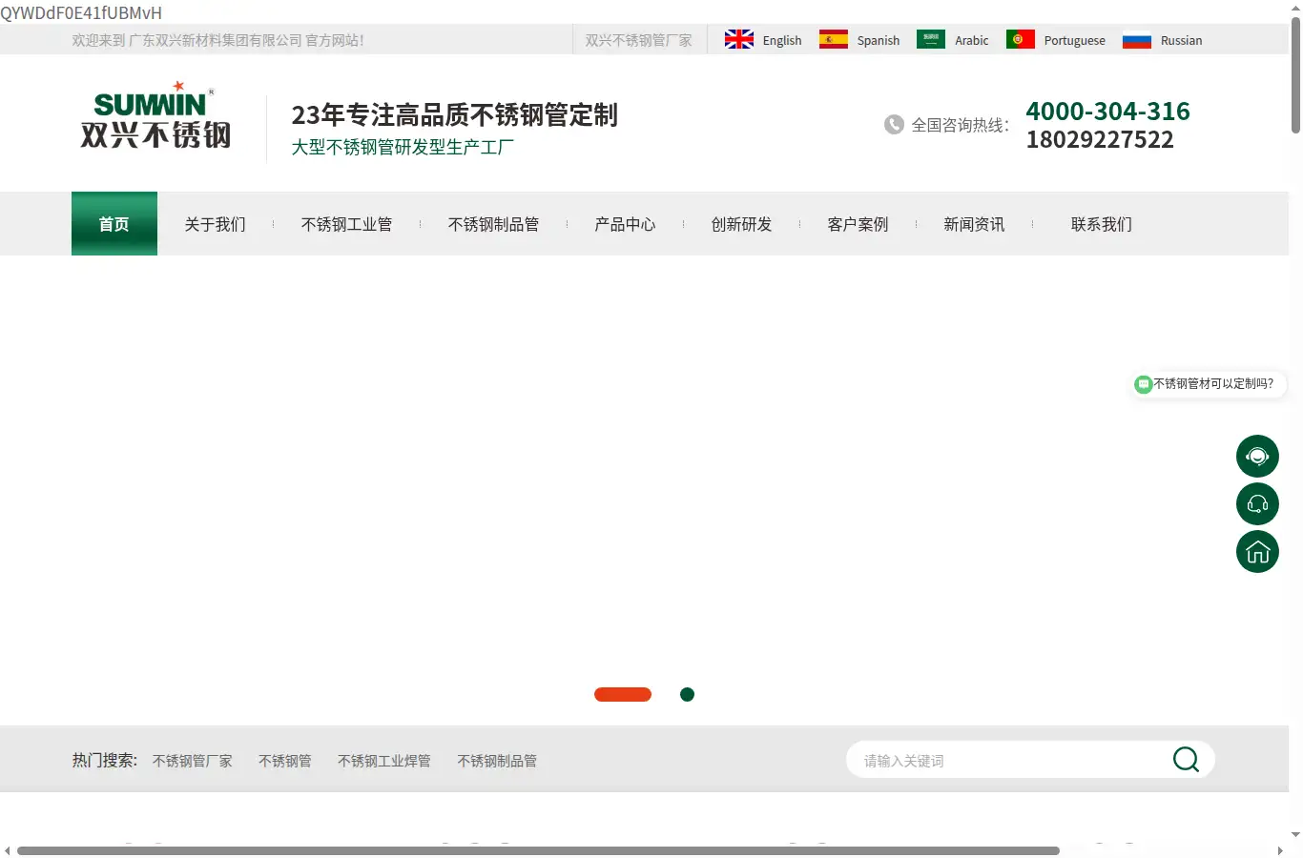Switch language to Portuguese
1303x858 pixels.
(x=1075, y=40)
